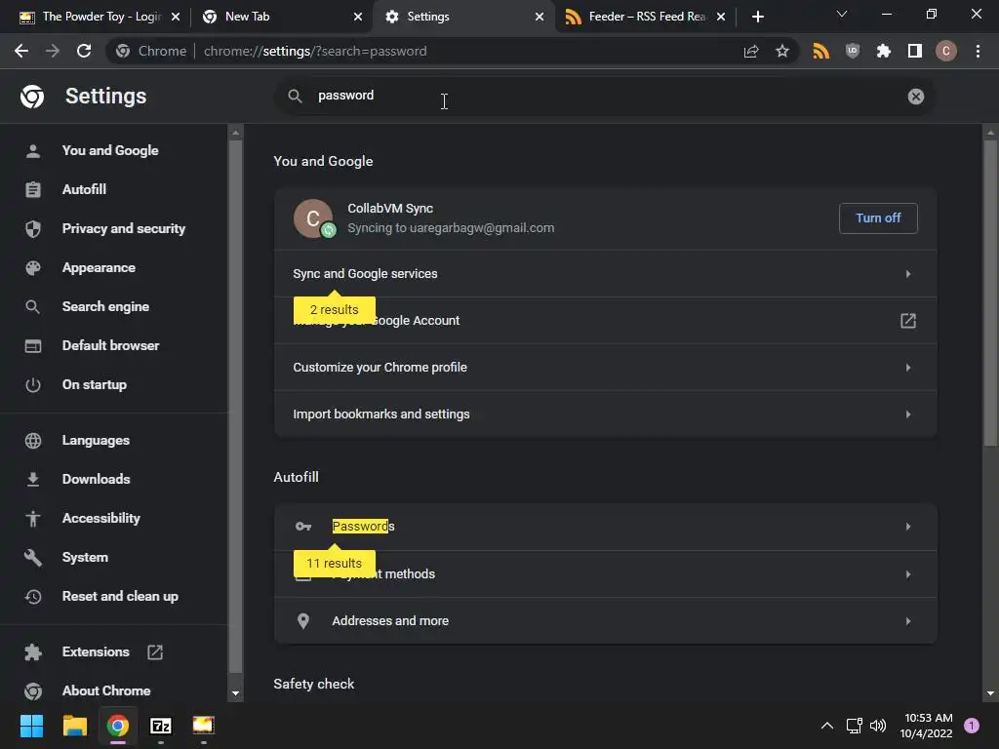
Task: Open About Chrome page
Action: tap(105, 690)
